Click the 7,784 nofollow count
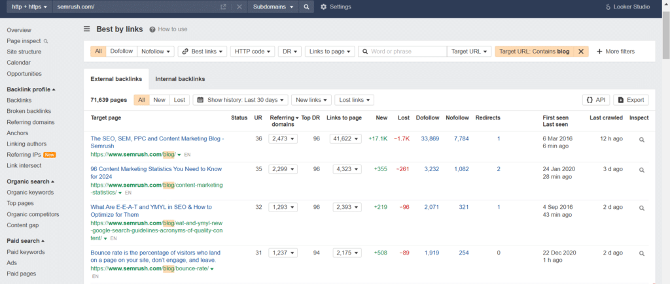Screen dimensions: 670x284 [461, 138]
